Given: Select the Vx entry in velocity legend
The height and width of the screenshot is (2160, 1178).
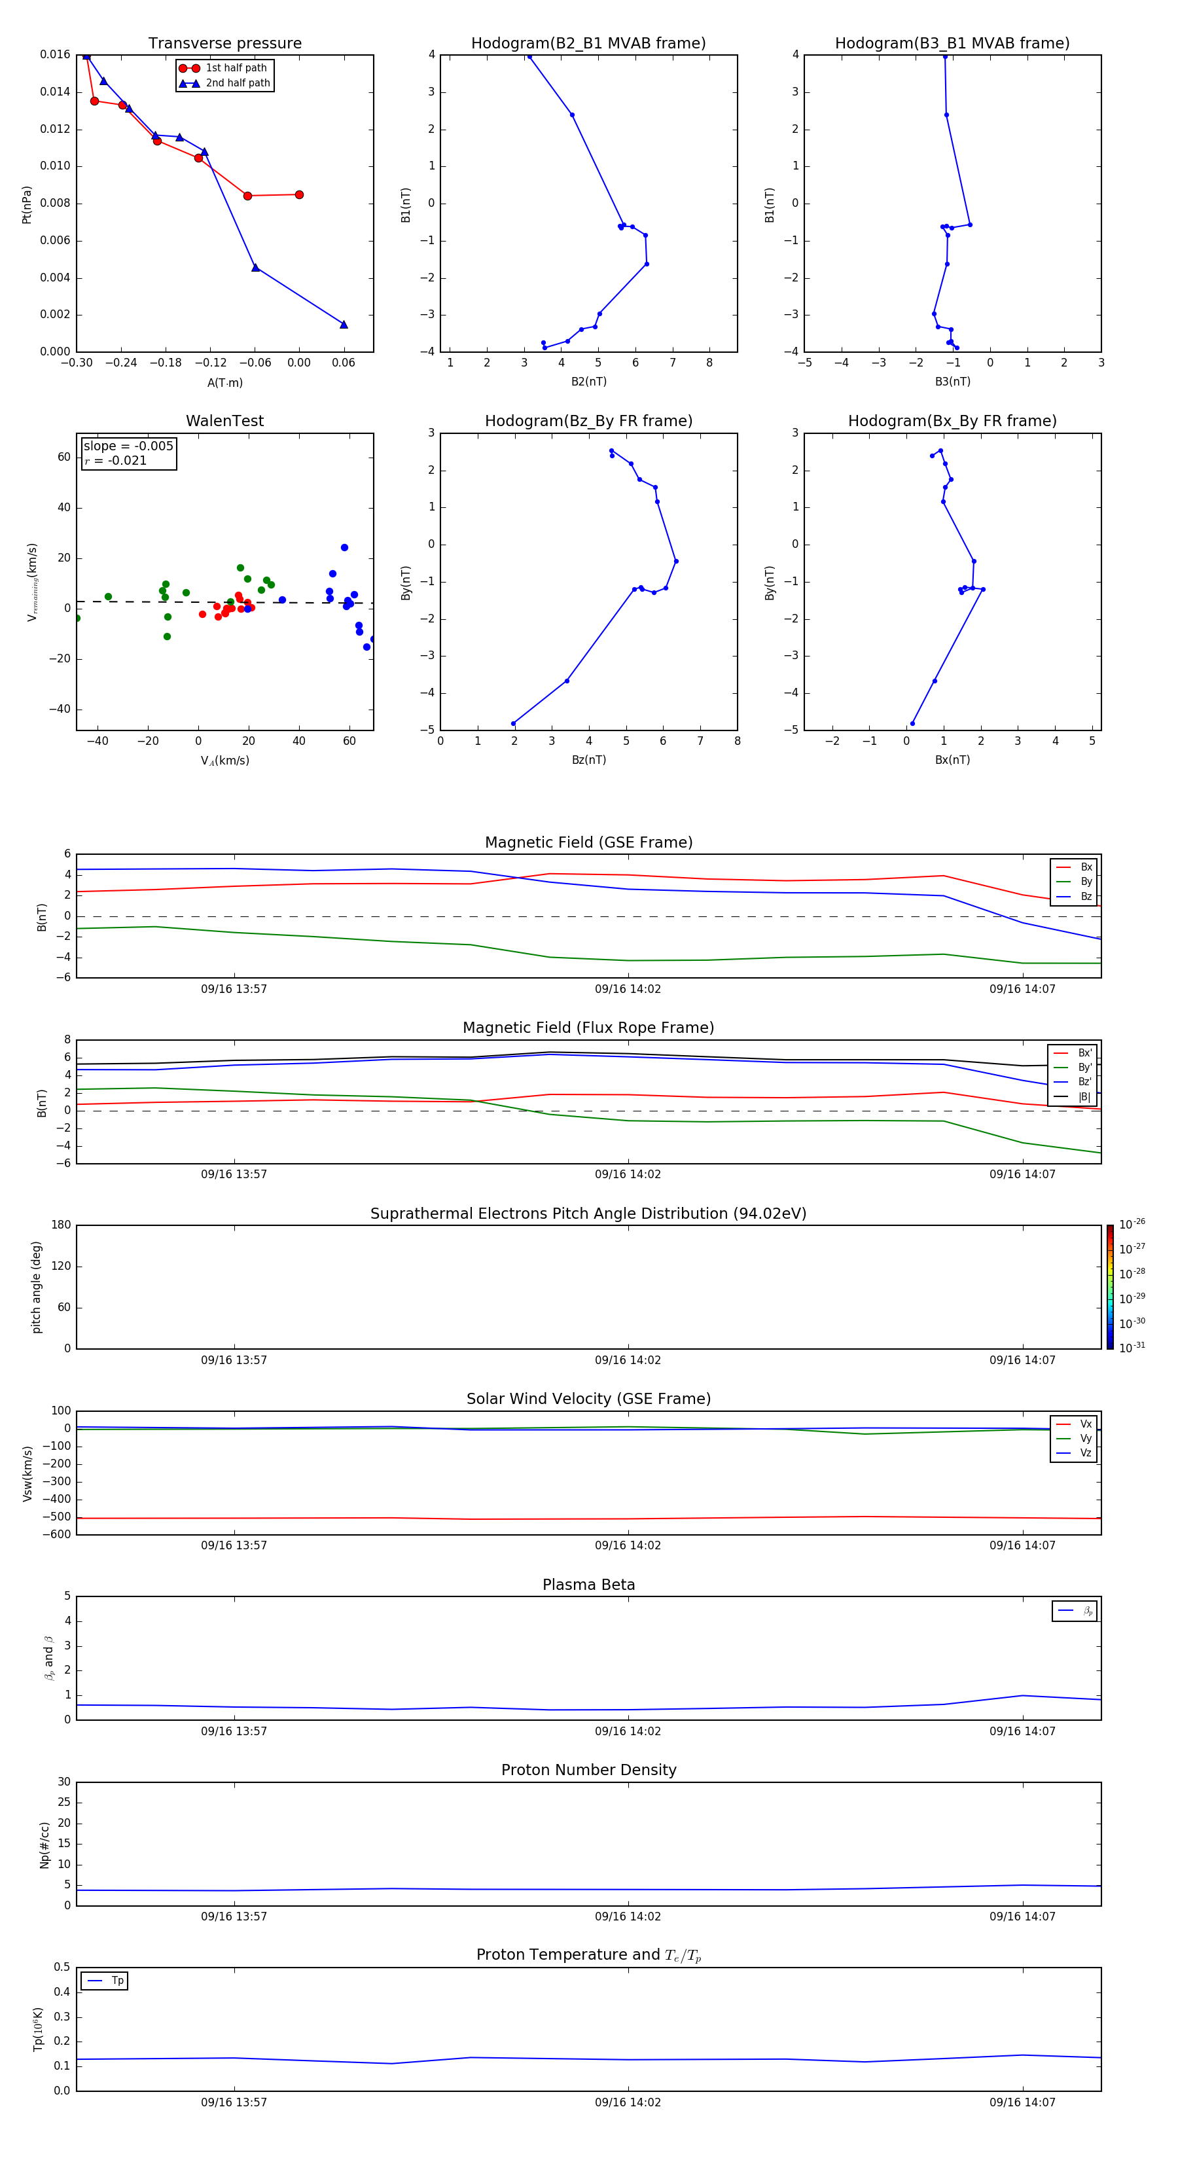Looking at the screenshot, I should [x=1074, y=1424].
